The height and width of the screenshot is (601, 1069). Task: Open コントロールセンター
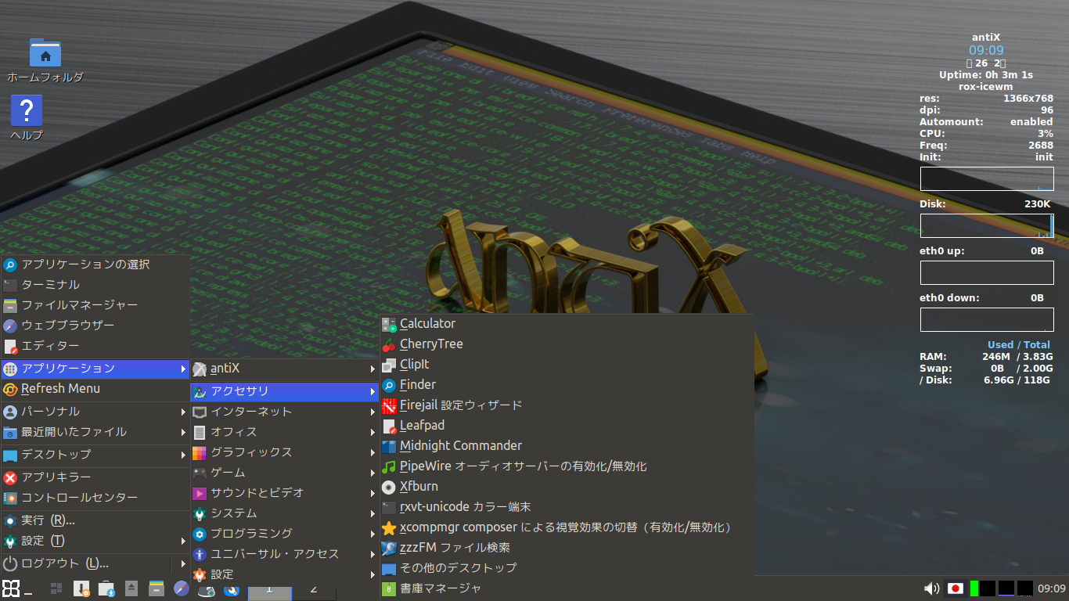point(95,498)
